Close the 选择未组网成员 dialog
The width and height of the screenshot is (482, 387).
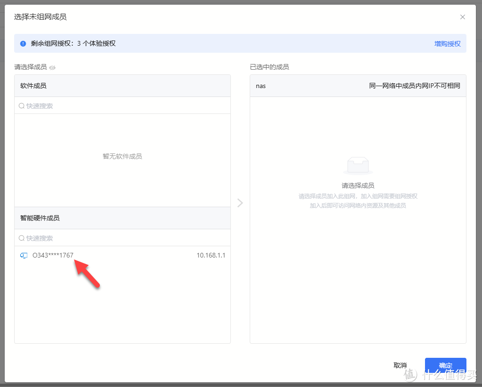click(x=462, y=17)
